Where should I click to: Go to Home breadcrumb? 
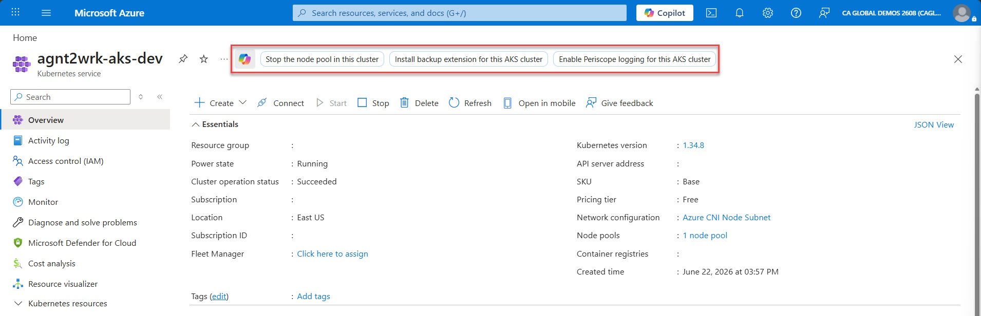[x=25, y=38]
